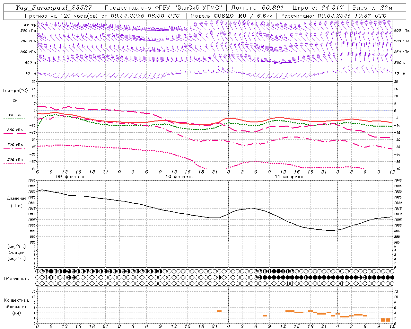Click the dashed legend line under '700 гПа' legend
The height and width of the screenshot is (329, 411).
pos(14,148)
